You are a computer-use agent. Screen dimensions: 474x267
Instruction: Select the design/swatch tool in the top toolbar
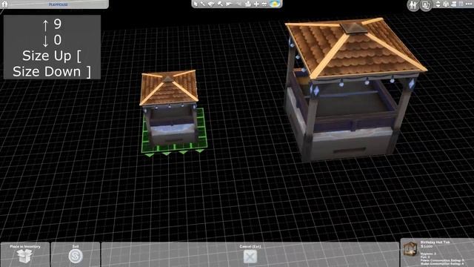click(x=211, y=4)
